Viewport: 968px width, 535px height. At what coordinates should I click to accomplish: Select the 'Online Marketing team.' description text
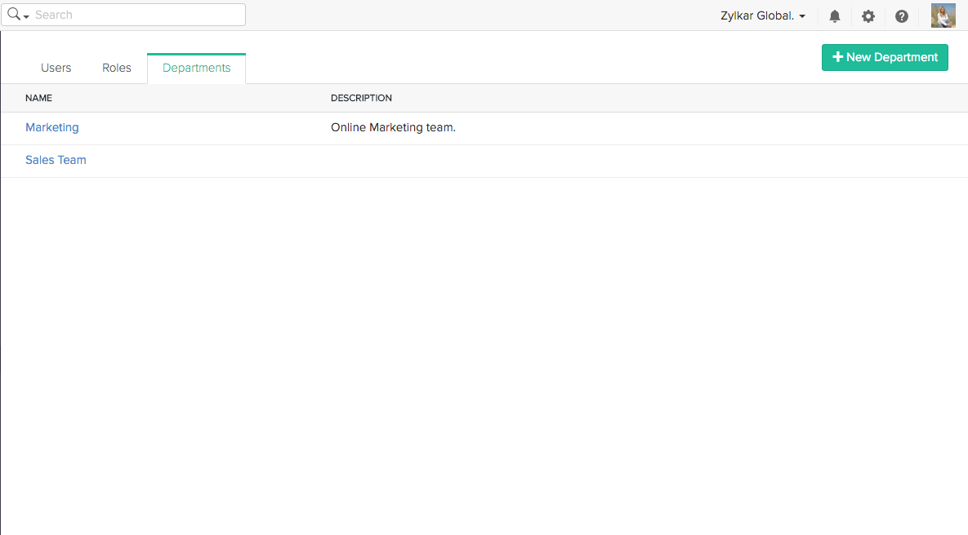click(393, 127)
